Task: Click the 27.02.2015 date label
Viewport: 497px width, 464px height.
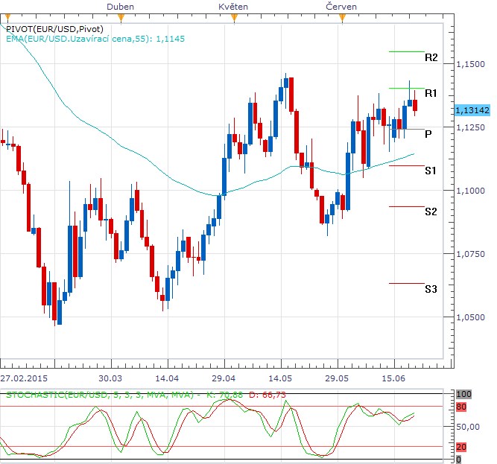Action: [24, 378]
